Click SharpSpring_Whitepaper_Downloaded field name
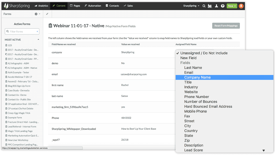The width and height of the screenshot is (275, 155). tap(74, 129)
